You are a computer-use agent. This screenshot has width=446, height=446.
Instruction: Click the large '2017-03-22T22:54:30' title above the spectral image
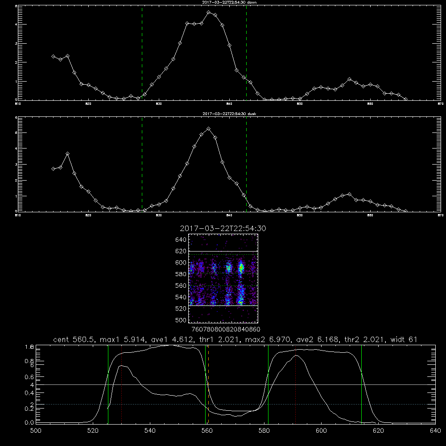223,228
